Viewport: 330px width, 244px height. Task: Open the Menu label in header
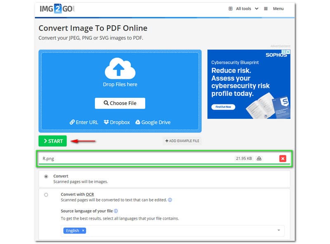click(x=278, y=9)
